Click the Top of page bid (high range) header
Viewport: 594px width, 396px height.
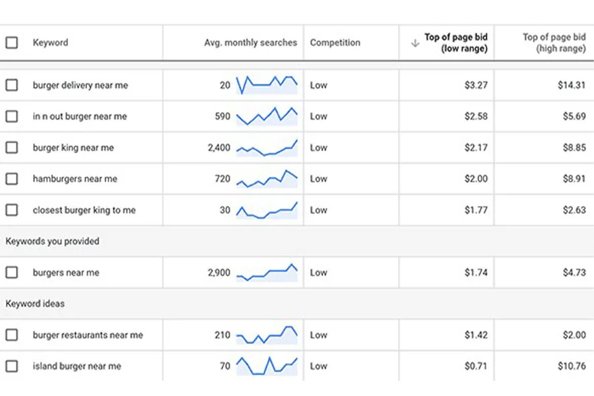click(x=554, y=42)
